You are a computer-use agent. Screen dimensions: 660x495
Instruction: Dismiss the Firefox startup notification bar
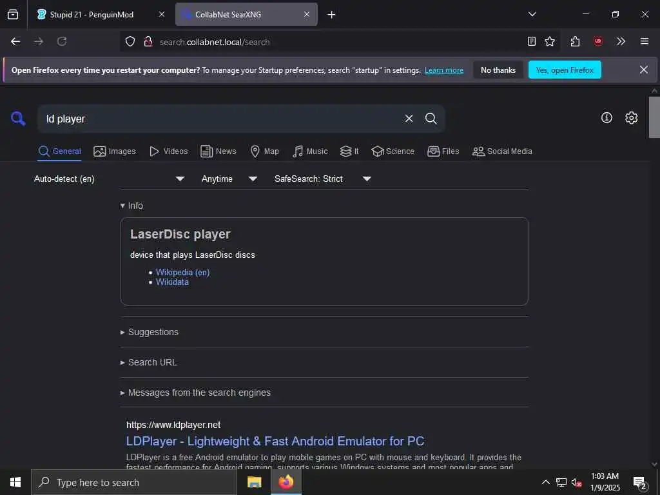644,70
